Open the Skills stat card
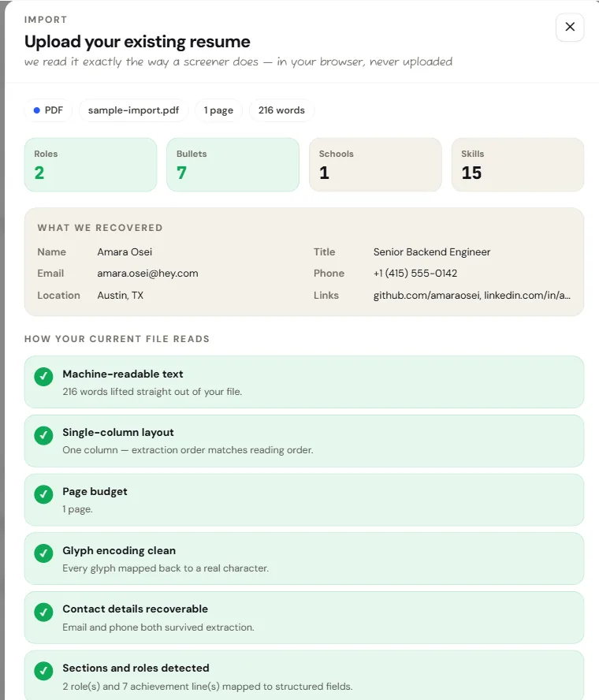Viewport: 599px width, 700px height. pos(518,165)
